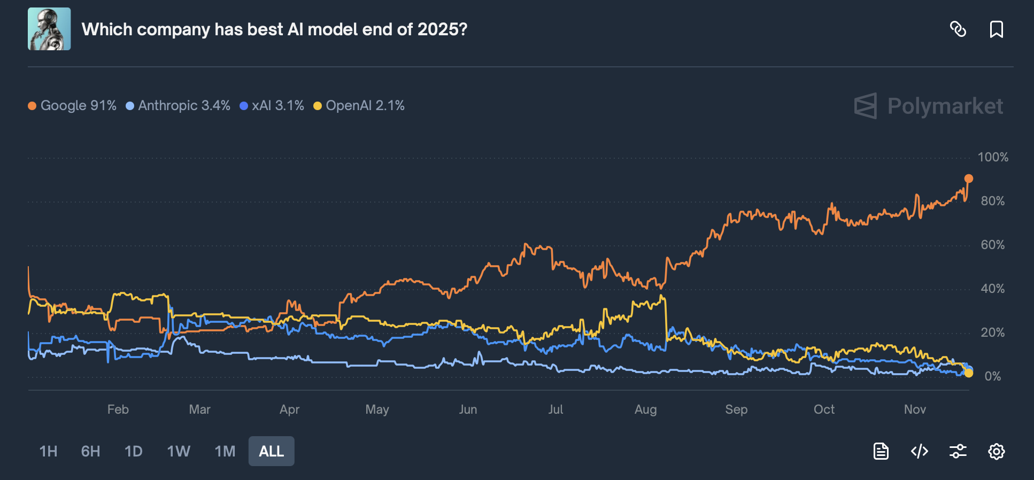Switch chart to 1D range
Screen dimensions: 1034x480
133,451
